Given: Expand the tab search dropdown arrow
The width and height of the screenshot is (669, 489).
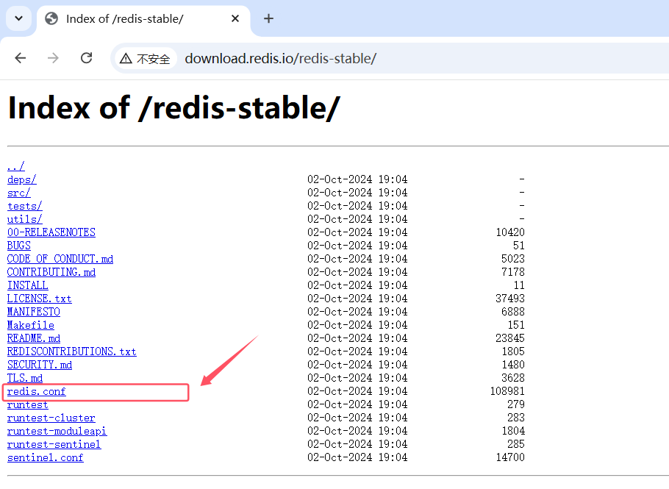Looking at the screenshot, I should click(x=18, y=18).
